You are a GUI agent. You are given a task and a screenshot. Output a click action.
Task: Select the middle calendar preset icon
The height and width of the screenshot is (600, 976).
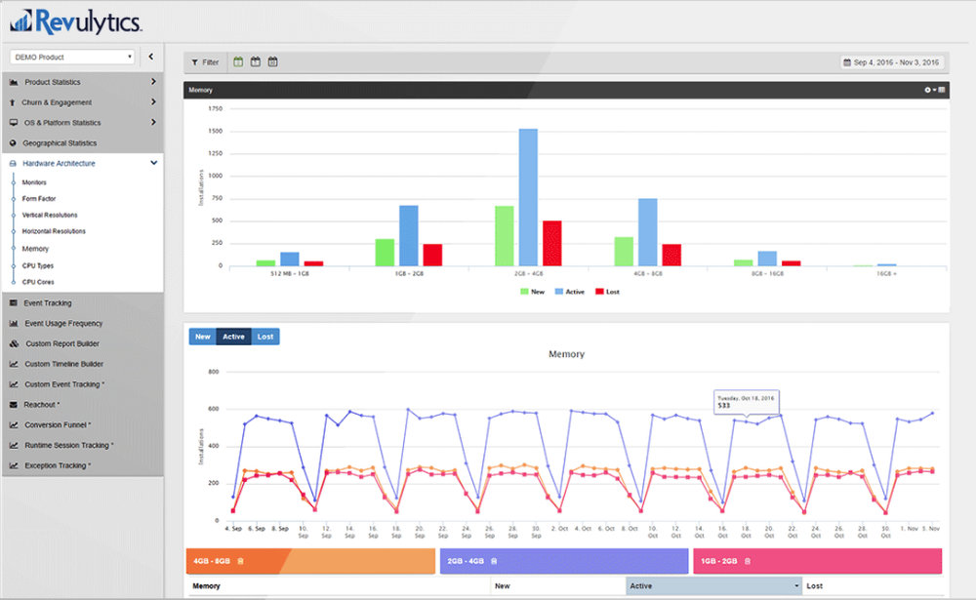(x=254, y=61)
